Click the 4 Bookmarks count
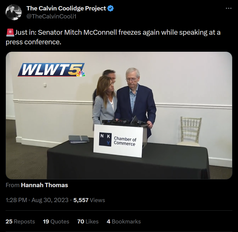This screenshot has height=232, width=238. pyautogui.click(x=124, y=222)
